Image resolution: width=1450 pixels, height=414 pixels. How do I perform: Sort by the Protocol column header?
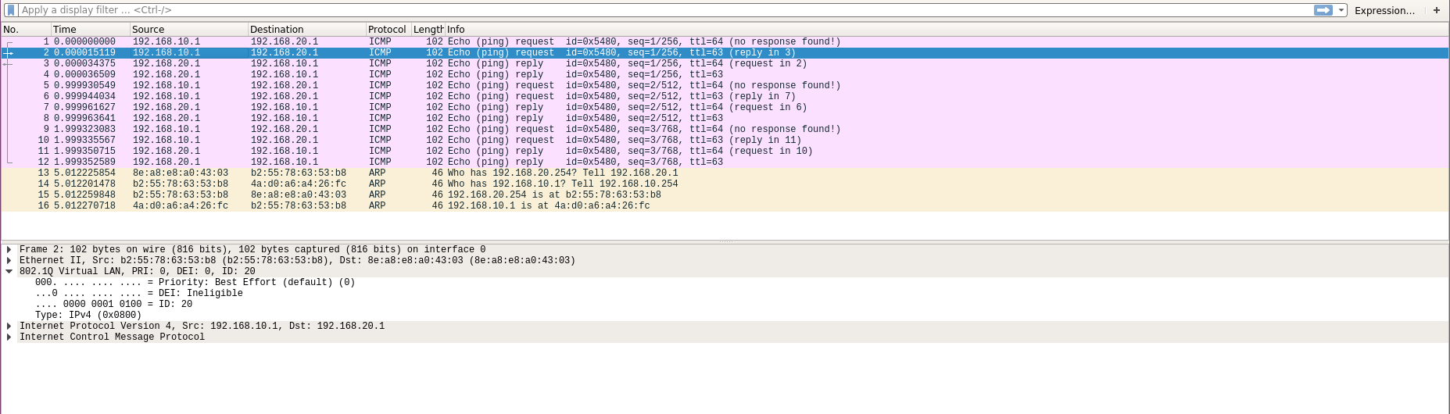pyautogui.click(x=387, y=30)
